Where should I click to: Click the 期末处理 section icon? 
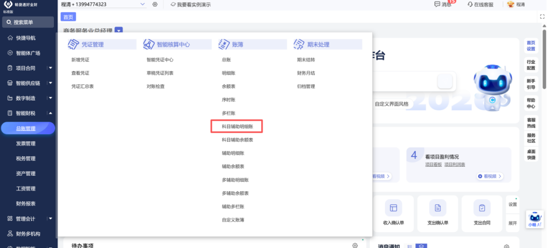point(299,44)
